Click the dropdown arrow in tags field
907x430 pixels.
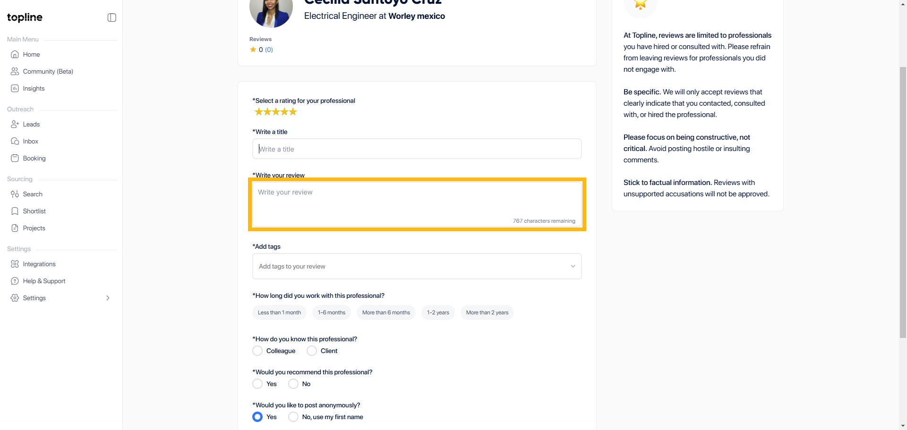(573, 266)
